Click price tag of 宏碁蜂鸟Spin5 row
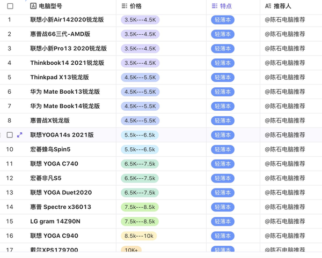The height and width of the screenshot is (258, 322). point(140,149)
